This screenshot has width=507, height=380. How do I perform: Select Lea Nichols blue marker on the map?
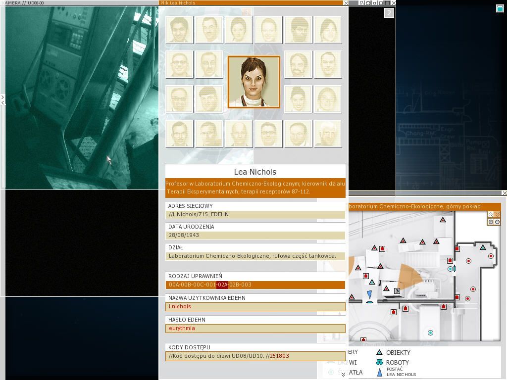click(x=369, y=295)
